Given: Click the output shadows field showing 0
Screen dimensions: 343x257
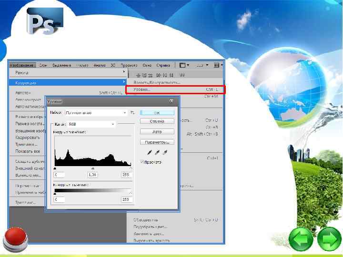Looking at the screenshot, I should pos(59,199).
